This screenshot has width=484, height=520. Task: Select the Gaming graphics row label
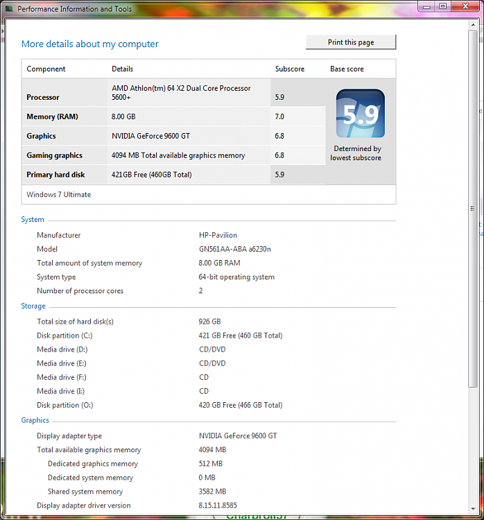54,155
